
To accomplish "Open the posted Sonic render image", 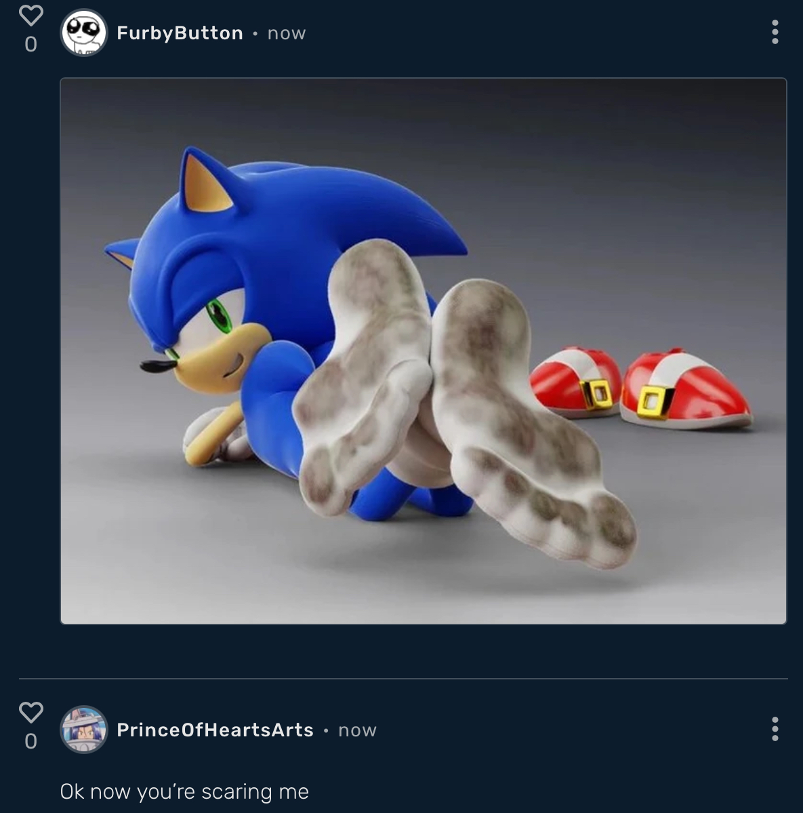I will (x=424, y=351).
